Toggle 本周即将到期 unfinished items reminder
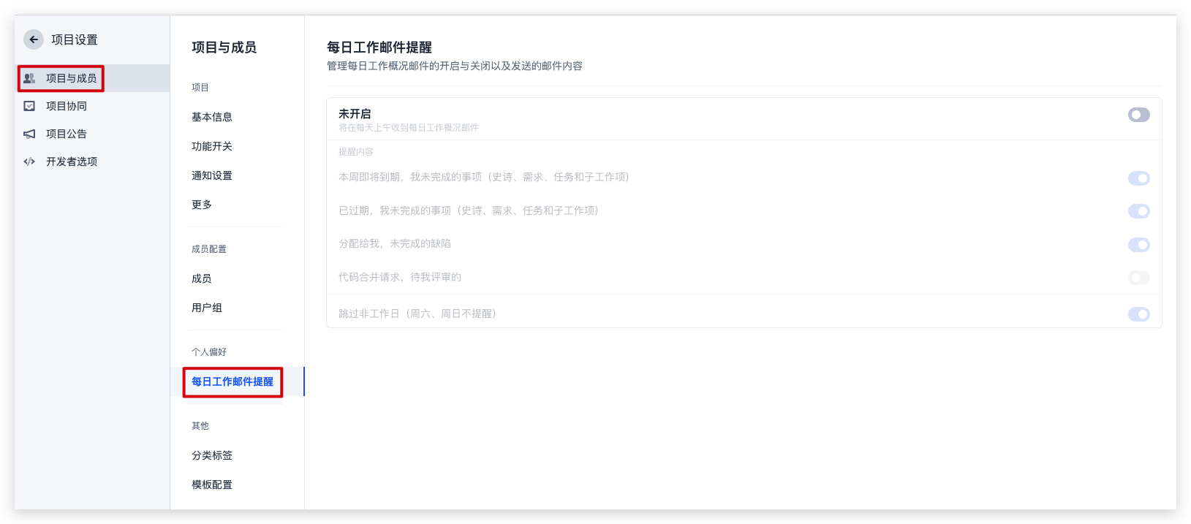The width and height of the screenshot is (1191, 524). (x=1138, y=178)
